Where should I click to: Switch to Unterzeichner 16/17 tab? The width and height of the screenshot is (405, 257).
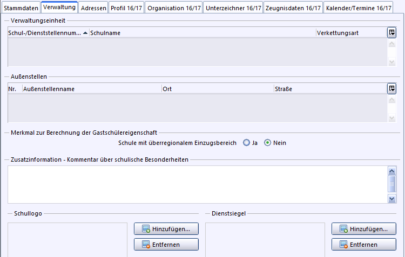233,8
